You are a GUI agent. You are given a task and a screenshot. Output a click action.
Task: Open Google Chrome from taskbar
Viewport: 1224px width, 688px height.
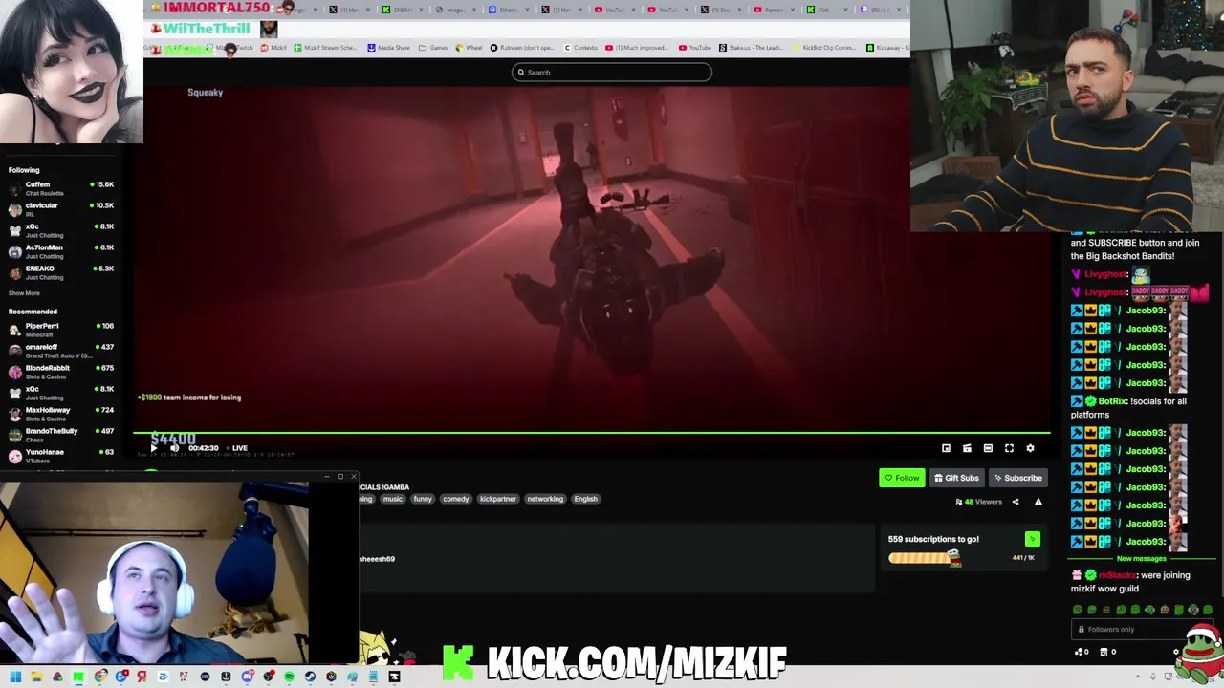[99, 677]
